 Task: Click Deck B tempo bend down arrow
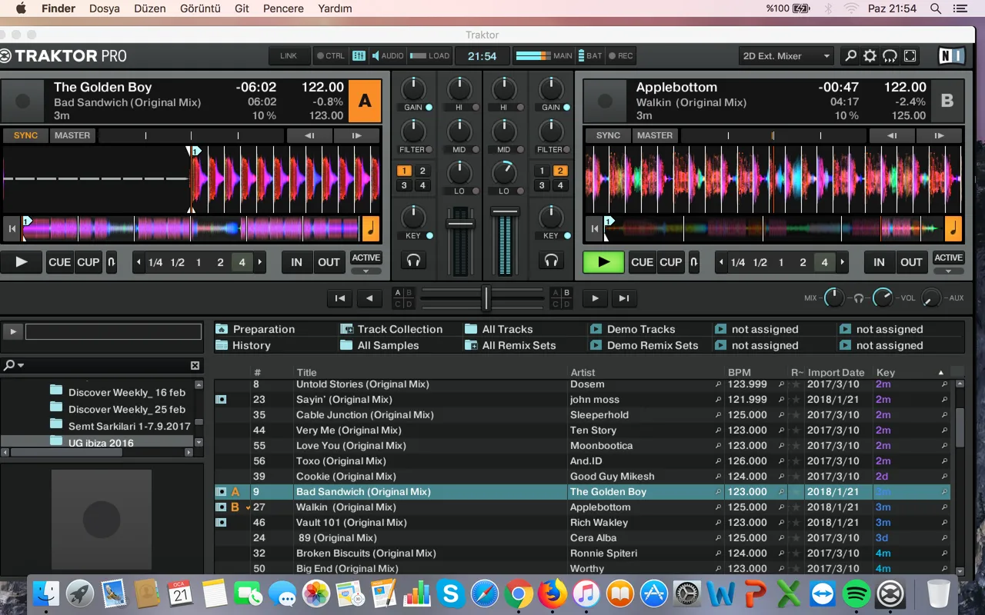coord(892,135)
